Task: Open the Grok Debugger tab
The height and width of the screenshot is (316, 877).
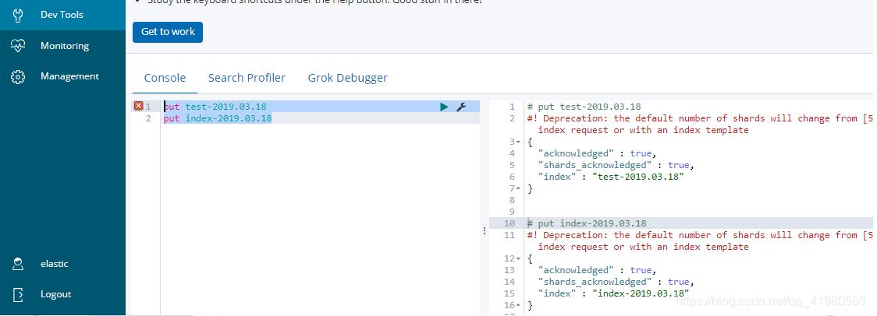Action: click(x=347, y=78)
